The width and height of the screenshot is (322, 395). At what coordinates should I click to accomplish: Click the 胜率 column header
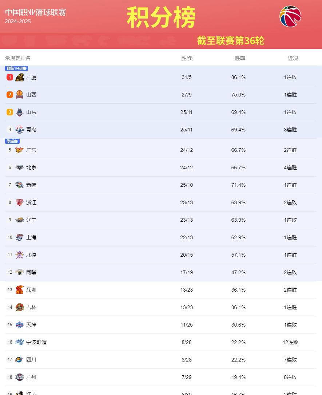click(x=240, y=58)
